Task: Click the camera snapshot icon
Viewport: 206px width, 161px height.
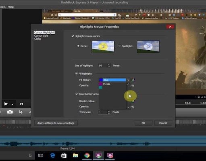Action: coord(10,112)
